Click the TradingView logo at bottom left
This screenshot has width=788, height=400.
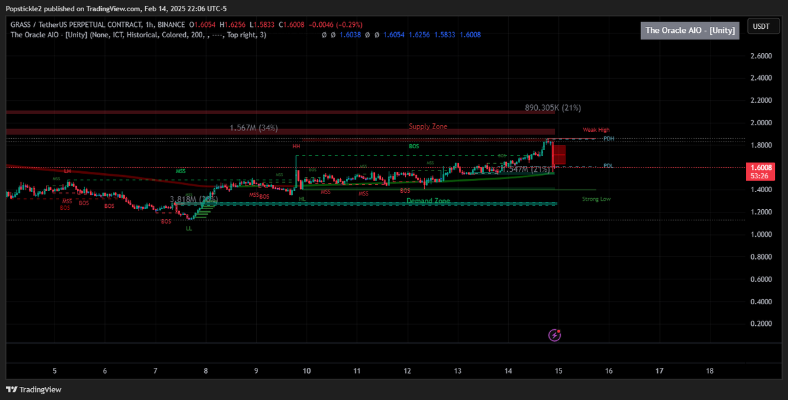pos(34,390)
